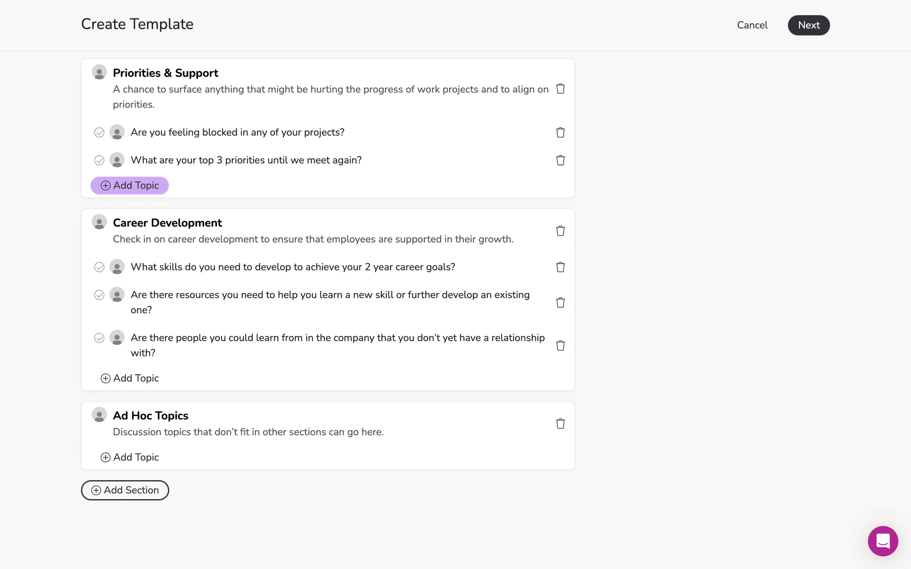
Task: Delete the Career Development section
Action: 560,231
